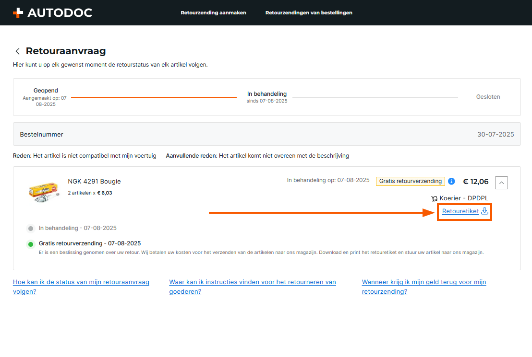Click the Geopend step in progress tracker
Viewport: 532px width, 357px height.
46,91
